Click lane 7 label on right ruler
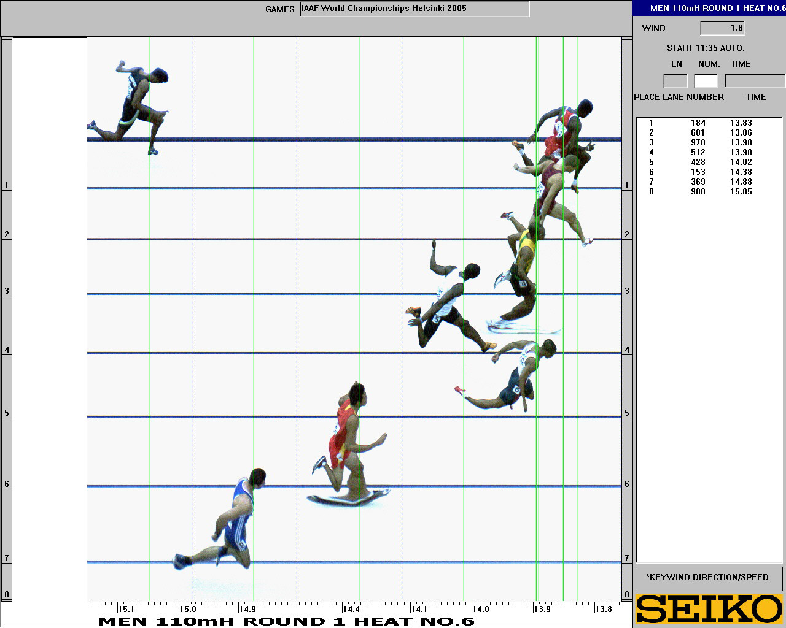Screen dimensions: 786x628 coord(627,558)
